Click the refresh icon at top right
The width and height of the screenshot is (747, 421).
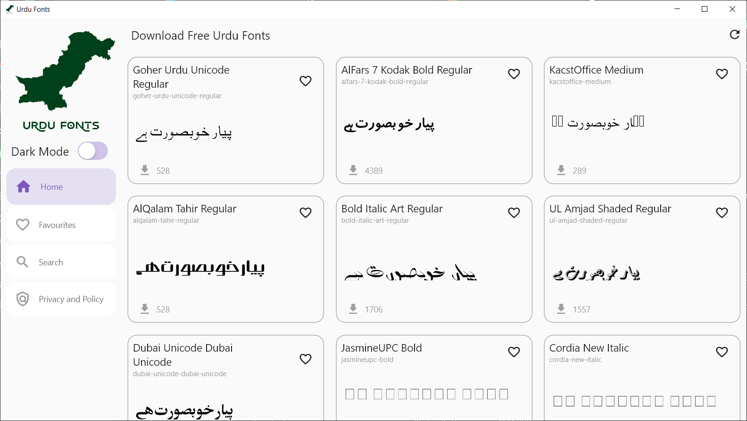(734, 34)
